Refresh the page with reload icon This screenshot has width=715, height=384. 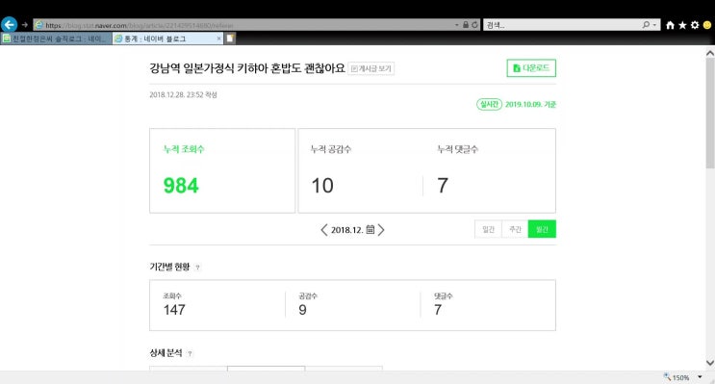(474, 25)
